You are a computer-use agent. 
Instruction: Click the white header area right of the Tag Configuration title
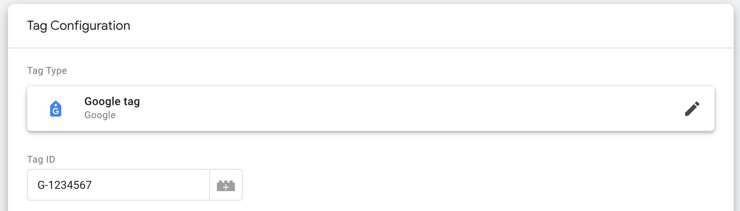point(430,26)
